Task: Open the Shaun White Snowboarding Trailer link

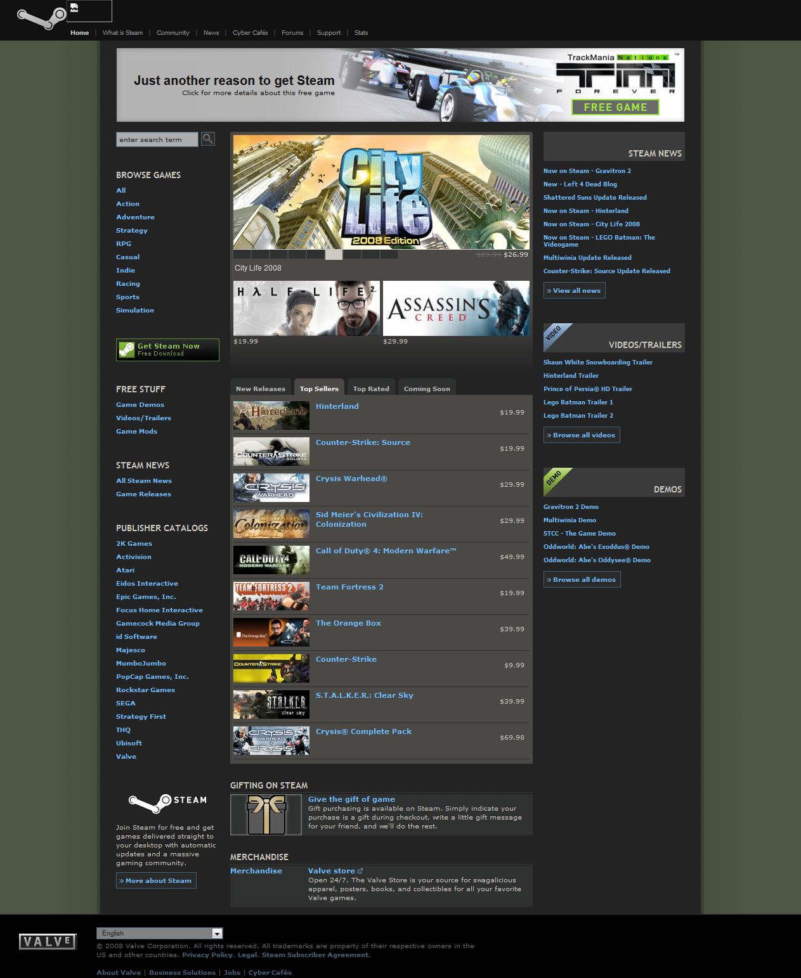Action: click(x=598, y=362)
